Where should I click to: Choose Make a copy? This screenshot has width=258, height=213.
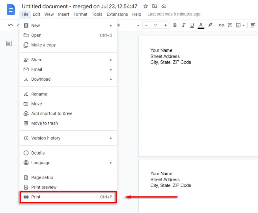point(68,45)
